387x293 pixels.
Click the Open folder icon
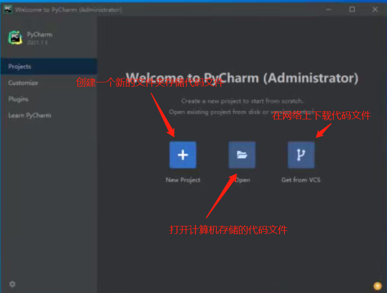tap(242, 155)
